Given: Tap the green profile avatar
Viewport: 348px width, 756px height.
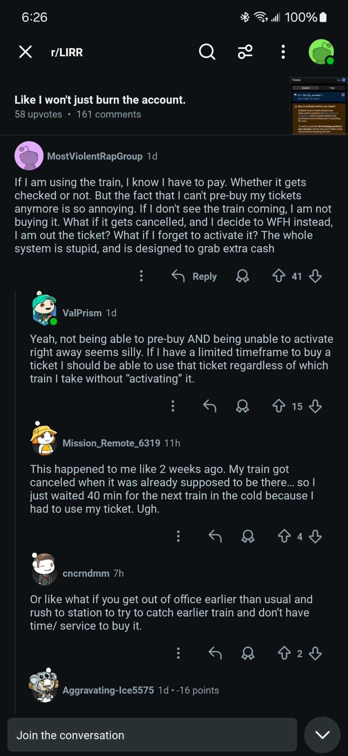Looking at the screenshot, I should (321, 52).
